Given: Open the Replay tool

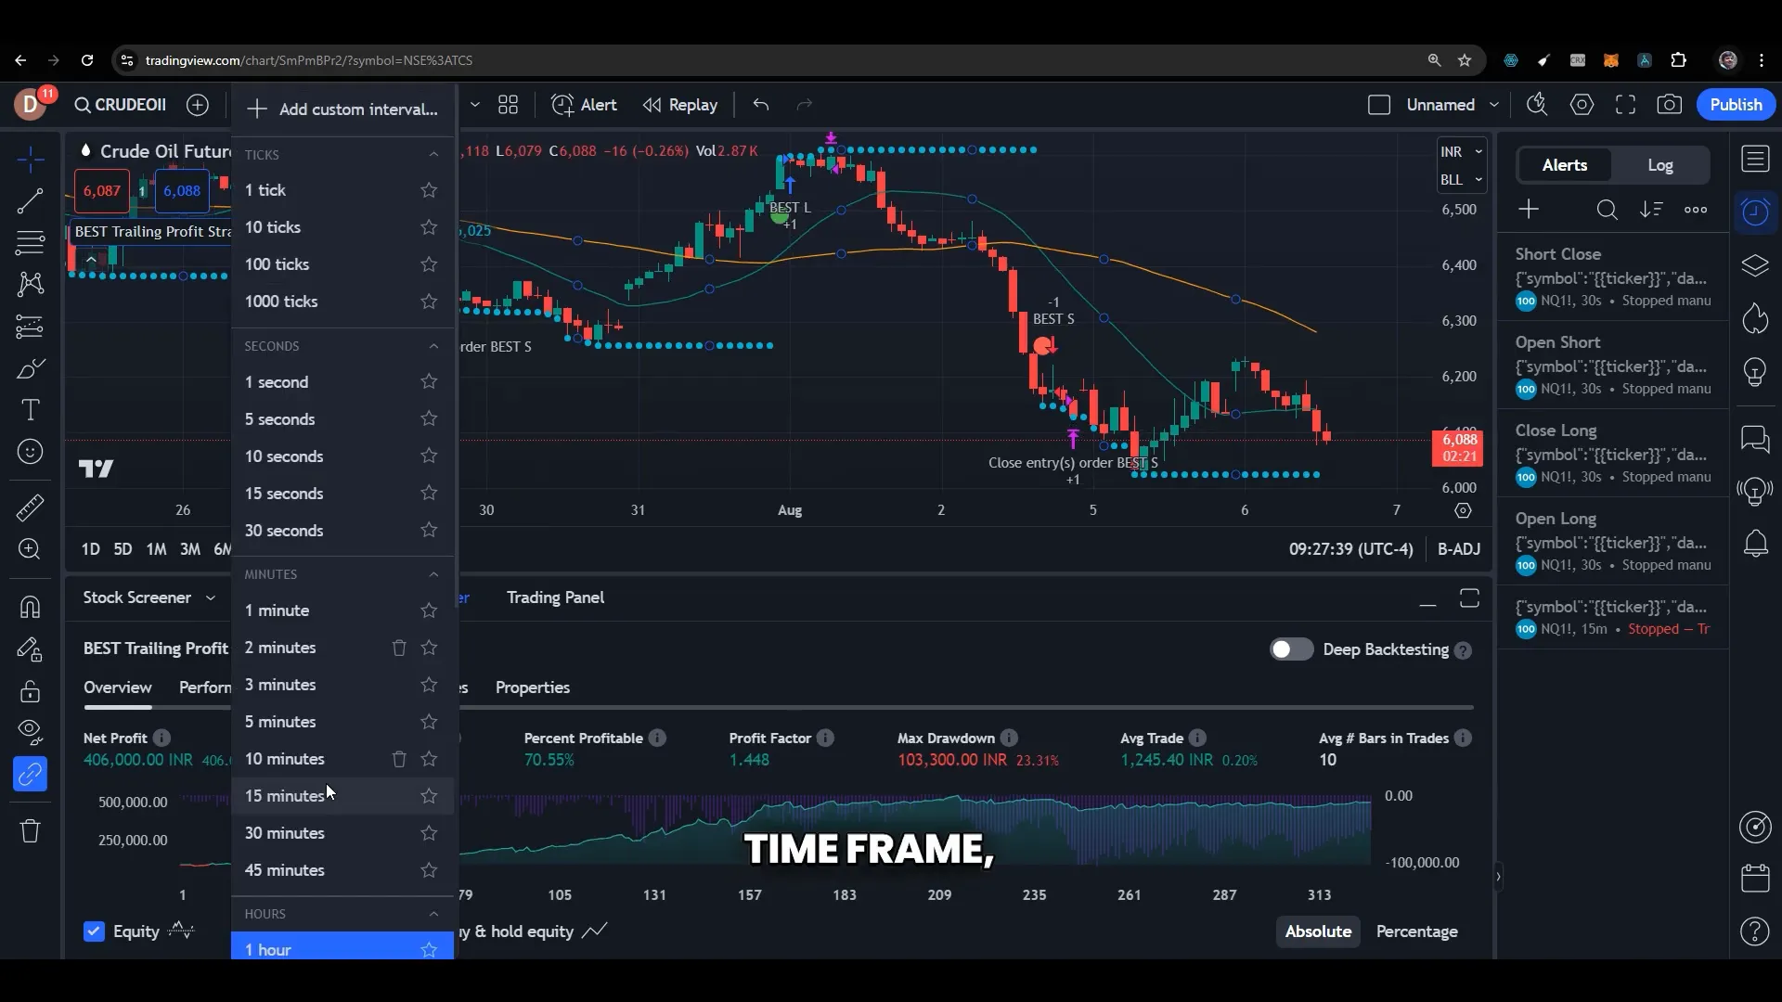Looking at the screenshot, I should click(x=678, y=104).
